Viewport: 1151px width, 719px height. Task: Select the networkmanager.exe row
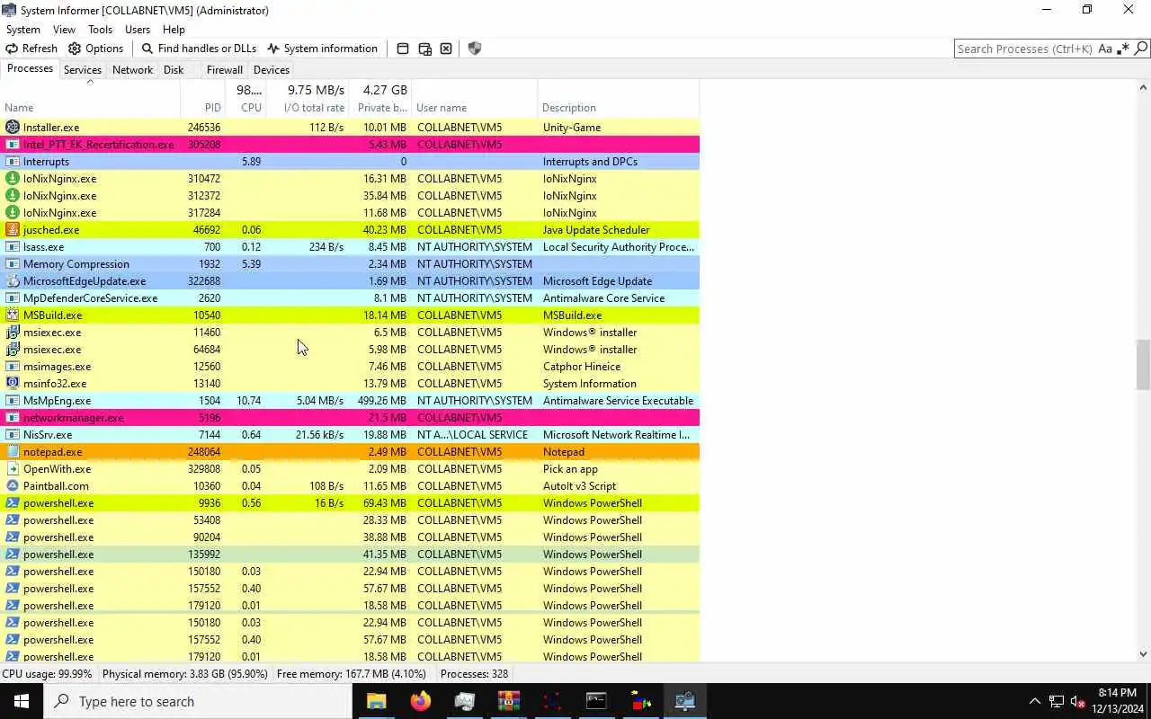click(x=350, y=418)
